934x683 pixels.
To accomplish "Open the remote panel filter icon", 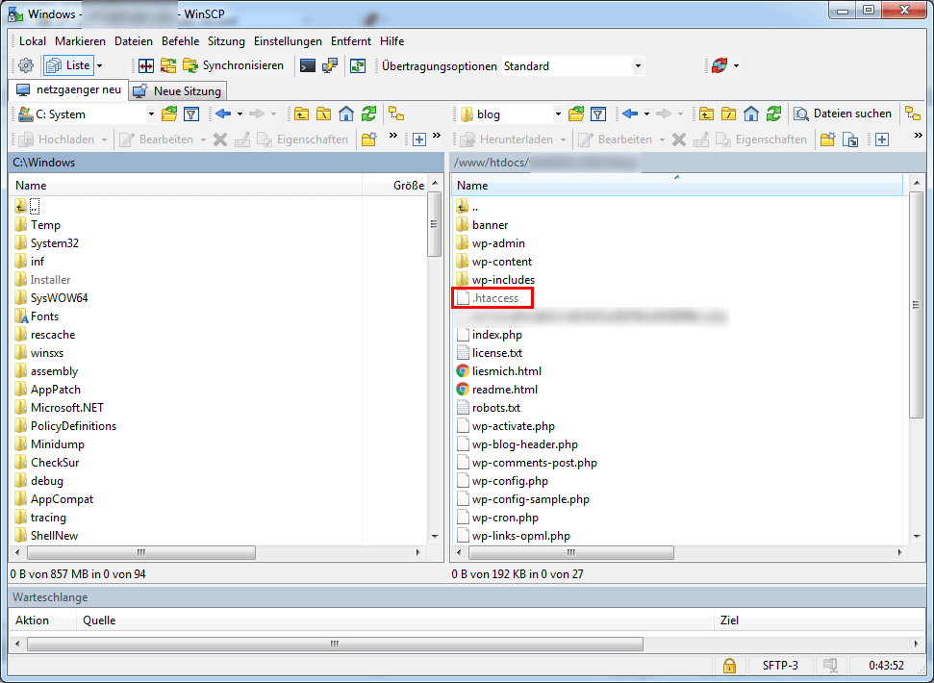I will click(597, 114).
